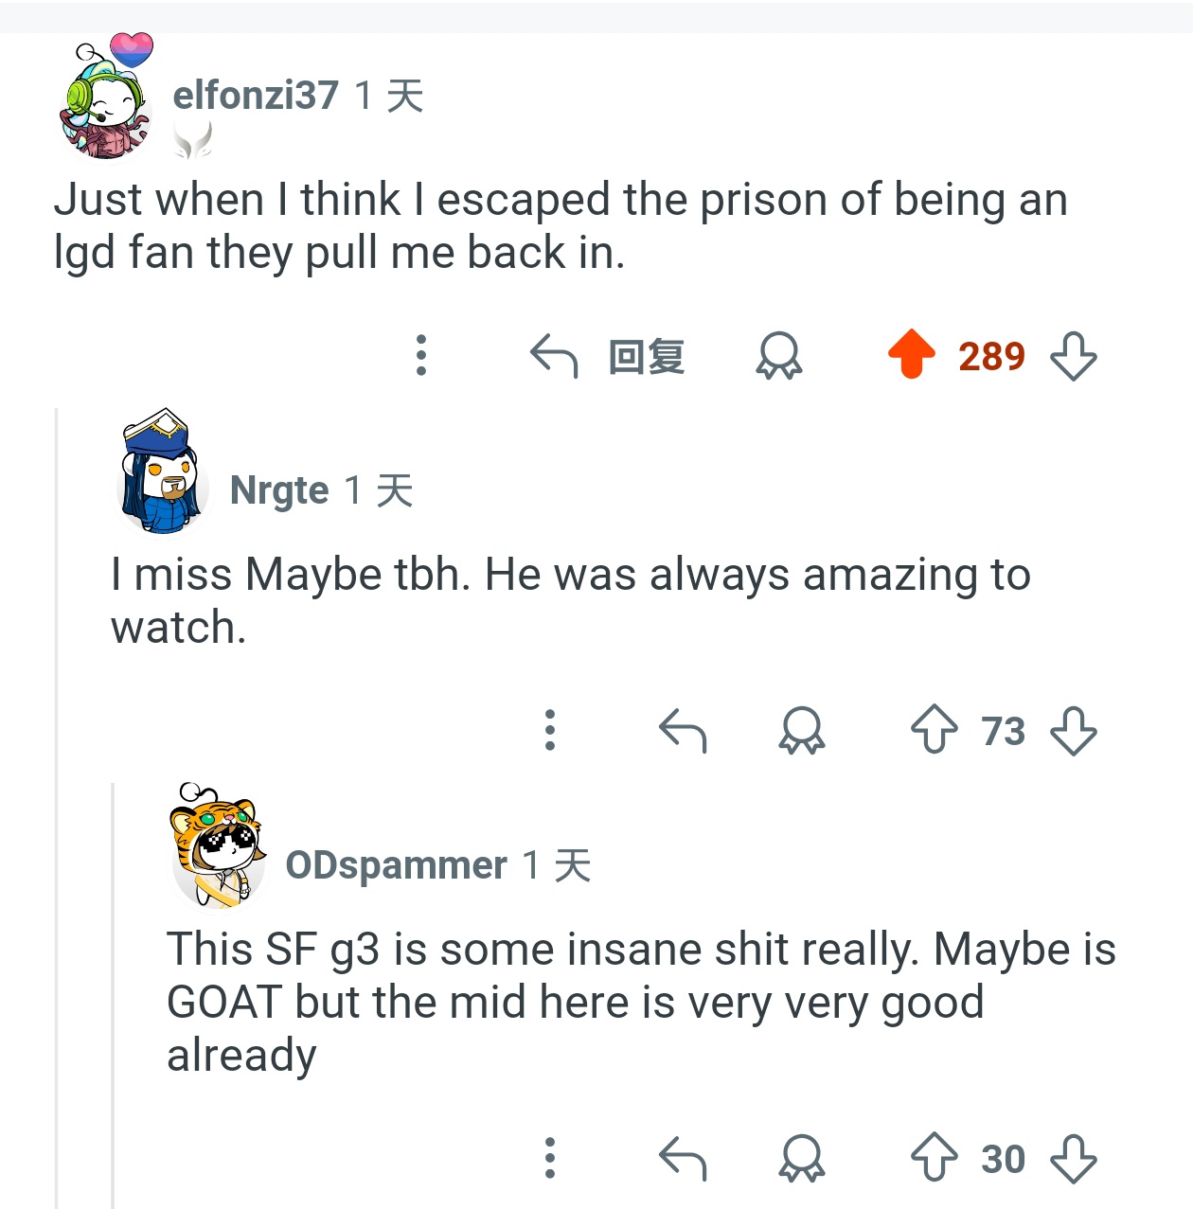This screenshot has height=1209, width=1193.
Task: Click reply arrow on Nrgte's comment
Action: click(683, 731)
